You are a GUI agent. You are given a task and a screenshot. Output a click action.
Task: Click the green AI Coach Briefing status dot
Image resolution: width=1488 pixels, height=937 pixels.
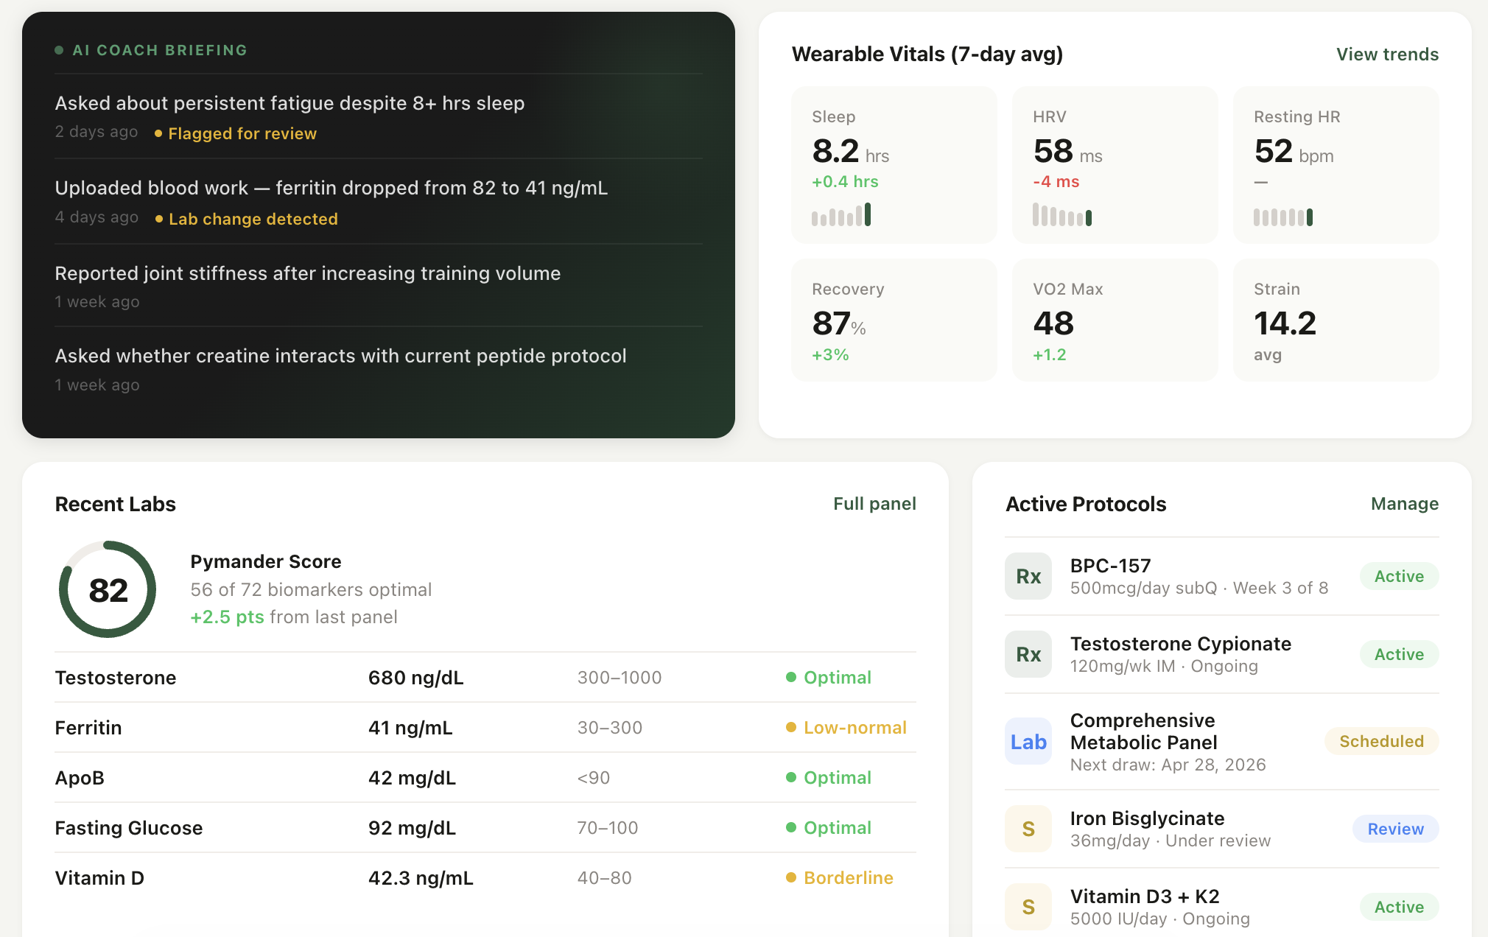(x=59, y=49)
